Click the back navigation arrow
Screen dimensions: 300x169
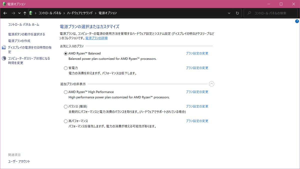pyautogui.click(x=5, y=13)
